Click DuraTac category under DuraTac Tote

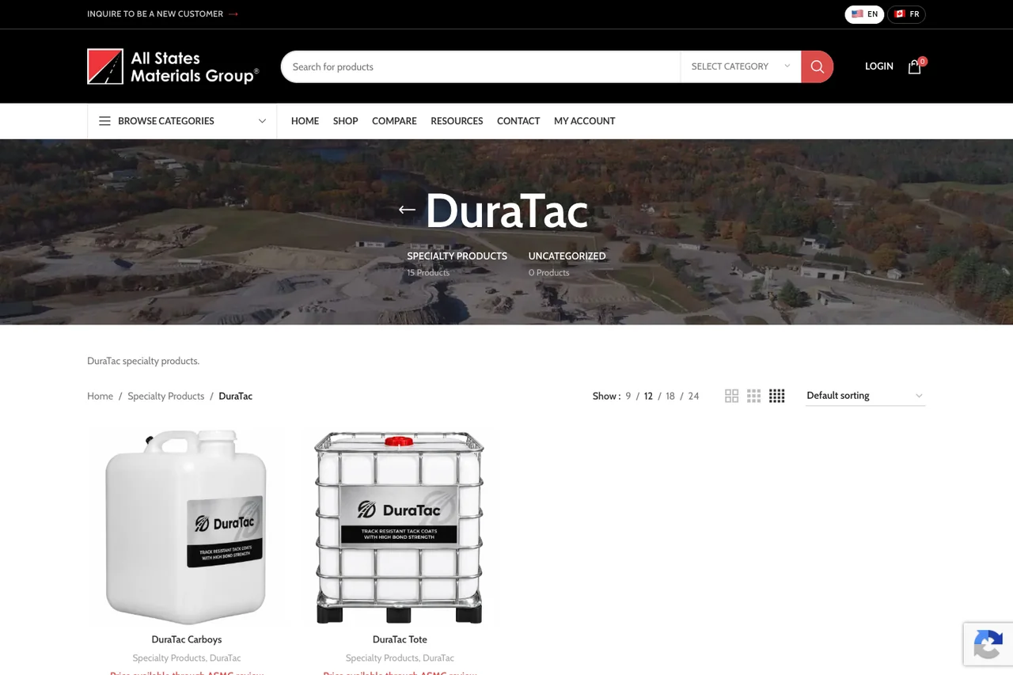(x=438, y=658)
